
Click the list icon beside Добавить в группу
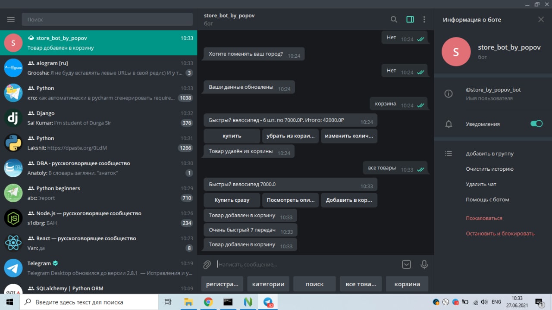click(x=448, y=153)
